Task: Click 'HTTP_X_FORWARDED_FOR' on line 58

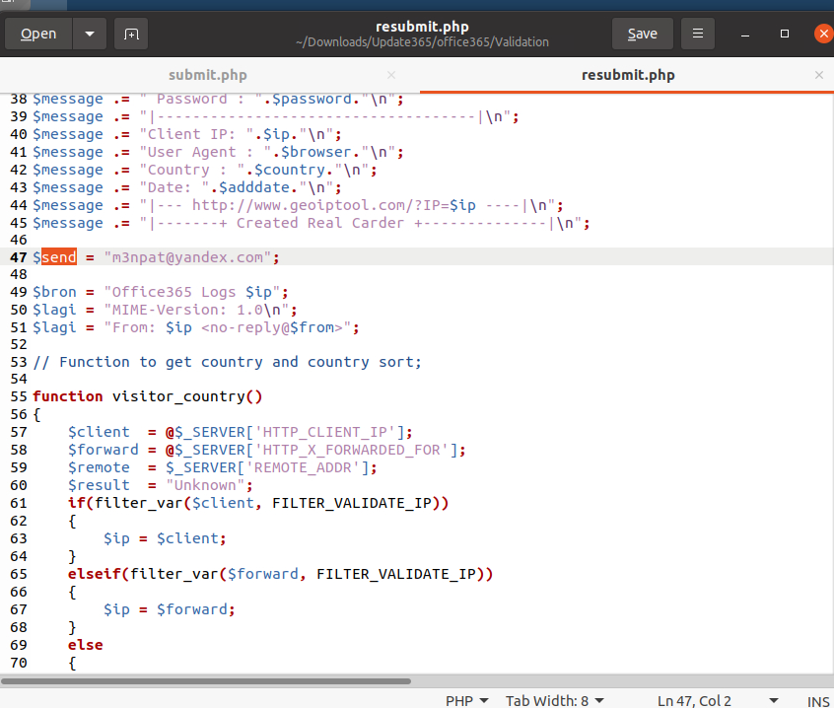Action: (352, 450)
